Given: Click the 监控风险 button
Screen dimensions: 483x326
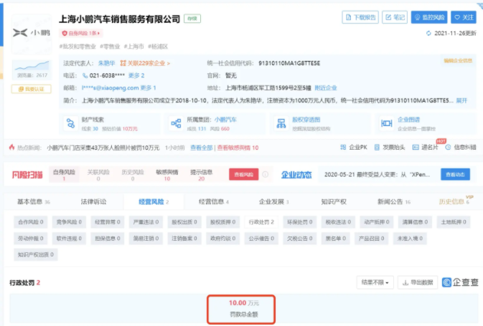Looking at the screenshot, I should point(429,17).
